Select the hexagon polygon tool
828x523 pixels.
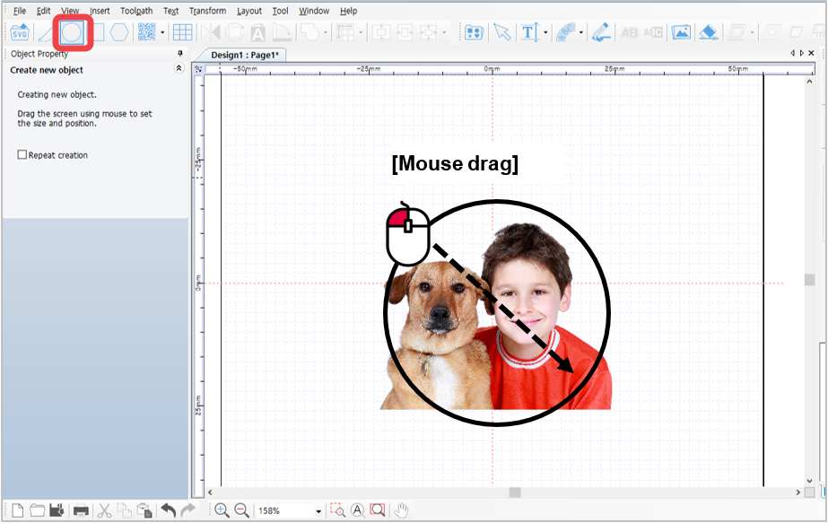pos(119,33)
